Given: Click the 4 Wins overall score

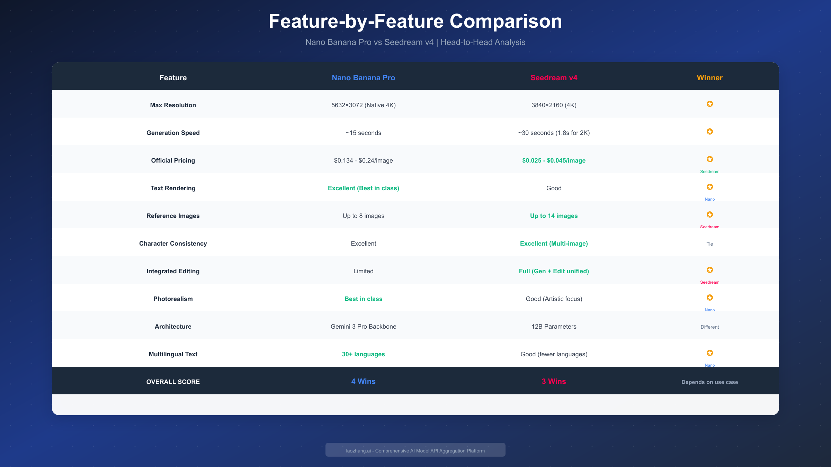Looking at the screenshot, I should coord(363,382).
